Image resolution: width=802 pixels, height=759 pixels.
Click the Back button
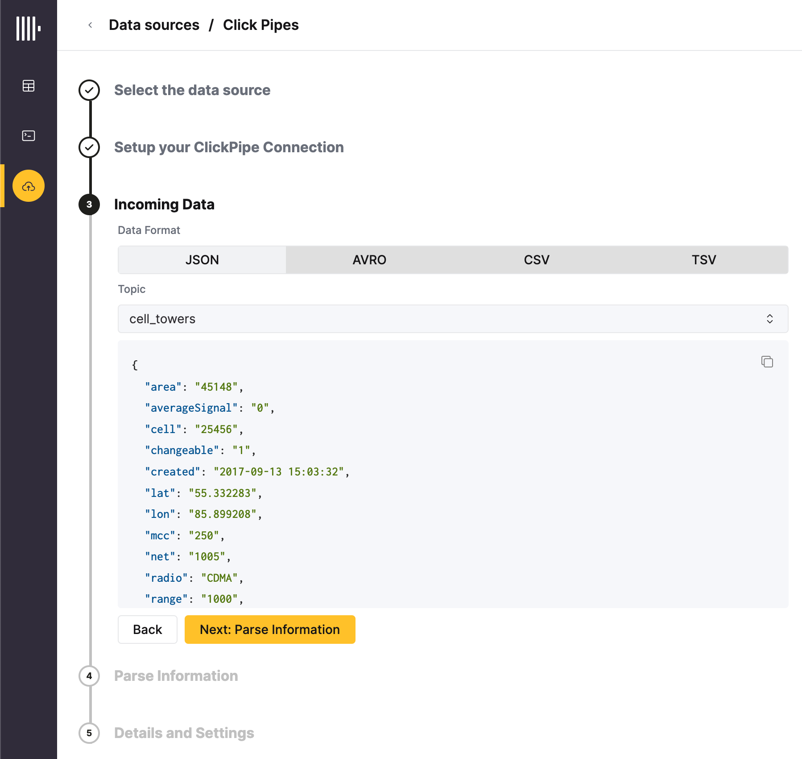point(148,630)
